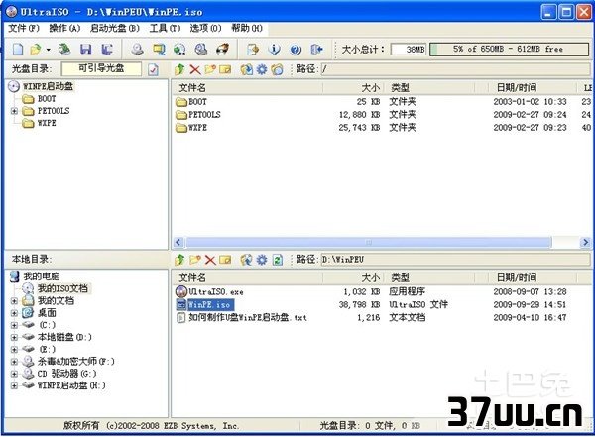
Task: Click the Extract icon in image pane toolbar
Action: coord(246,69)
